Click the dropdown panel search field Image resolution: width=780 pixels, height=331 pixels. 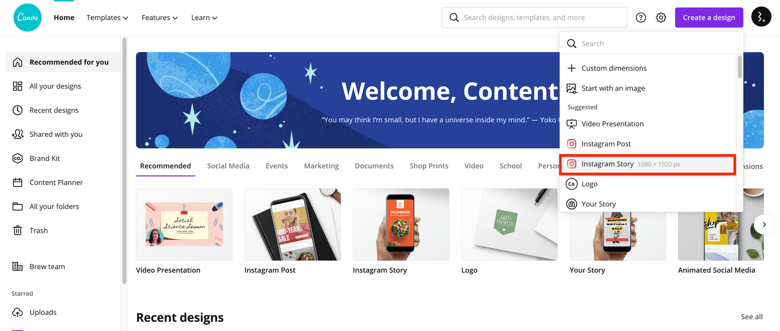click(651, 44)
